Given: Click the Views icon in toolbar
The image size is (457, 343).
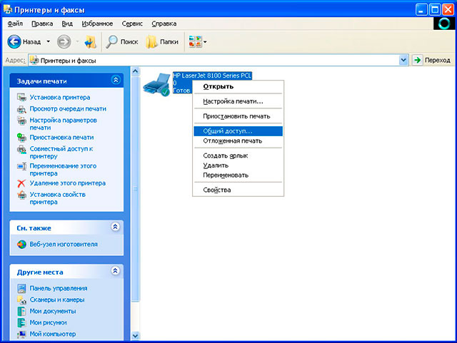Looking at the screenshot, I should 195,41.
